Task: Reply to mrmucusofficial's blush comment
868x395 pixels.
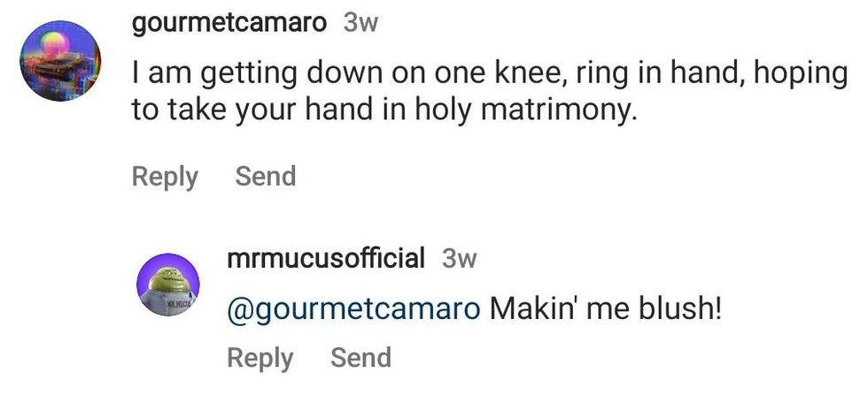Action: click(x=260, y=357)
